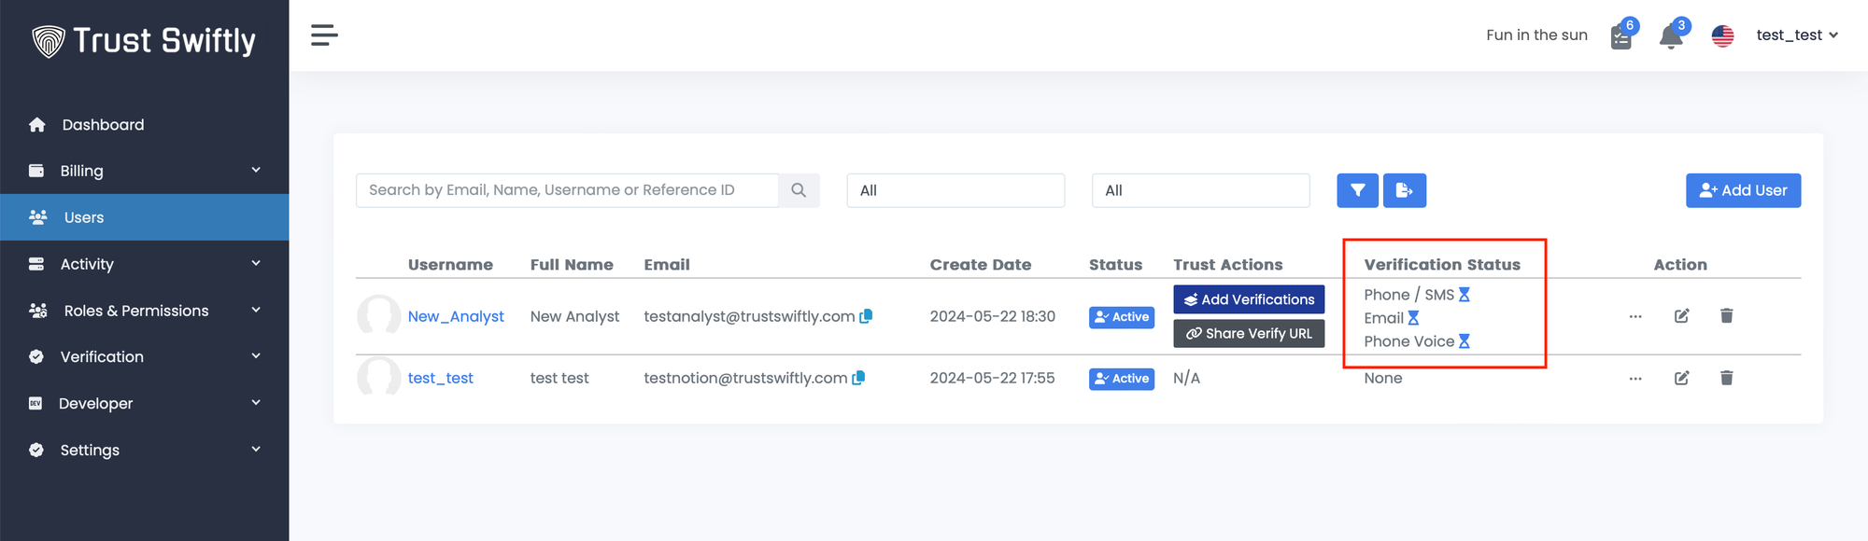Click the US flag language icon
The width and height of the screenshot is (1868, 541).
point(1722,35)
